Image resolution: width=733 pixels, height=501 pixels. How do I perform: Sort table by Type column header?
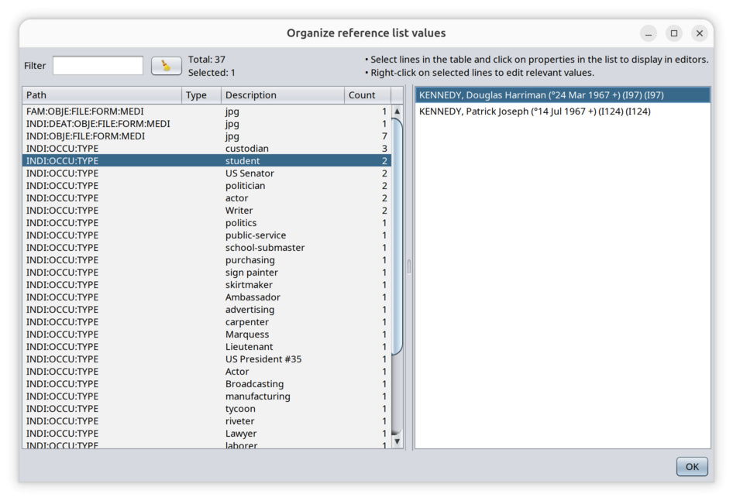(201, 95)
